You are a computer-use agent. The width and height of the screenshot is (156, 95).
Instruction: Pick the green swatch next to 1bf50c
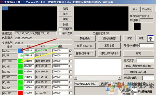(x=20, y=87)
